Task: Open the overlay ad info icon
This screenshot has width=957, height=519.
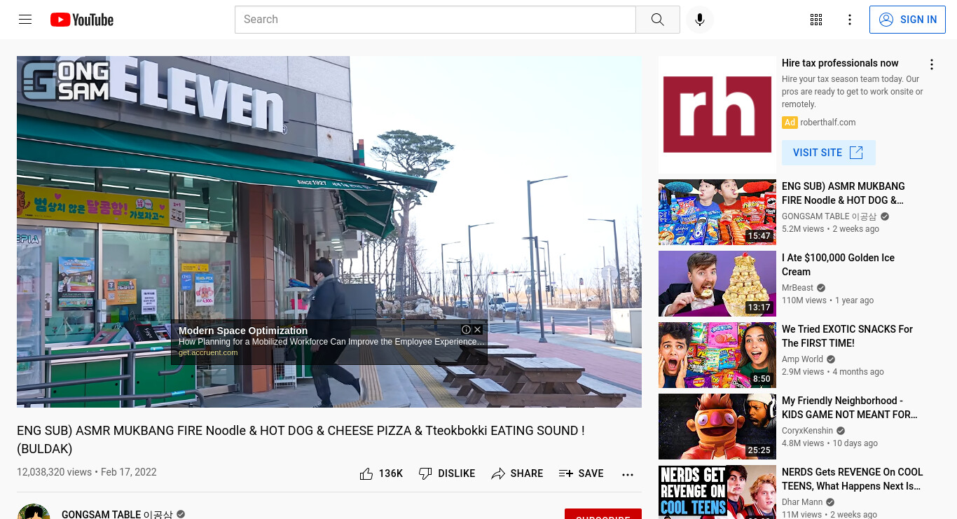Action: [x=466, y=329]
